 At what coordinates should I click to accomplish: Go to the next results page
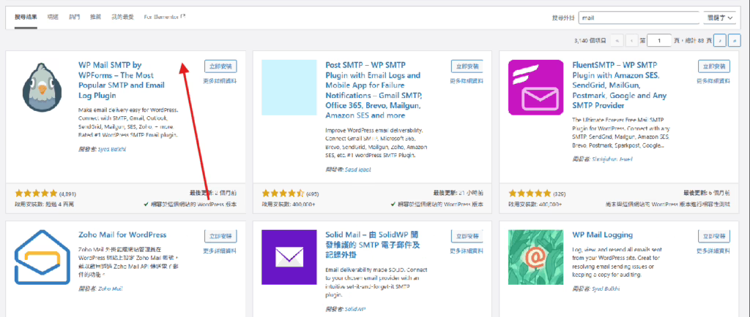720,41
